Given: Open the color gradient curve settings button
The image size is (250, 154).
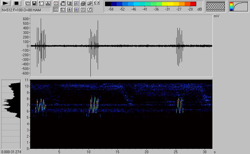Looking at the screenshot, I should 239,6.
